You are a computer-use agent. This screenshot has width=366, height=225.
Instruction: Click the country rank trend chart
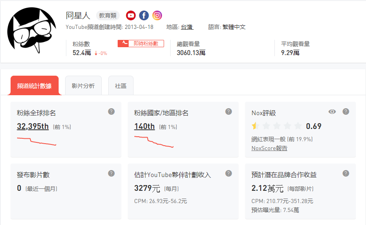pos(154,142)
